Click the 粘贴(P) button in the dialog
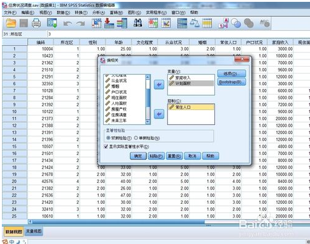The height and width of the screenshot is (244, 310). tap(156, 156)
